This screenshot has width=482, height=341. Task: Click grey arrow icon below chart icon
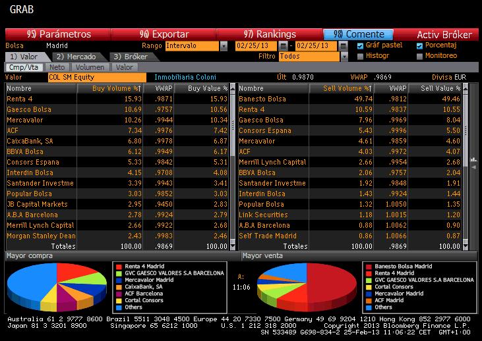[473, 167]
